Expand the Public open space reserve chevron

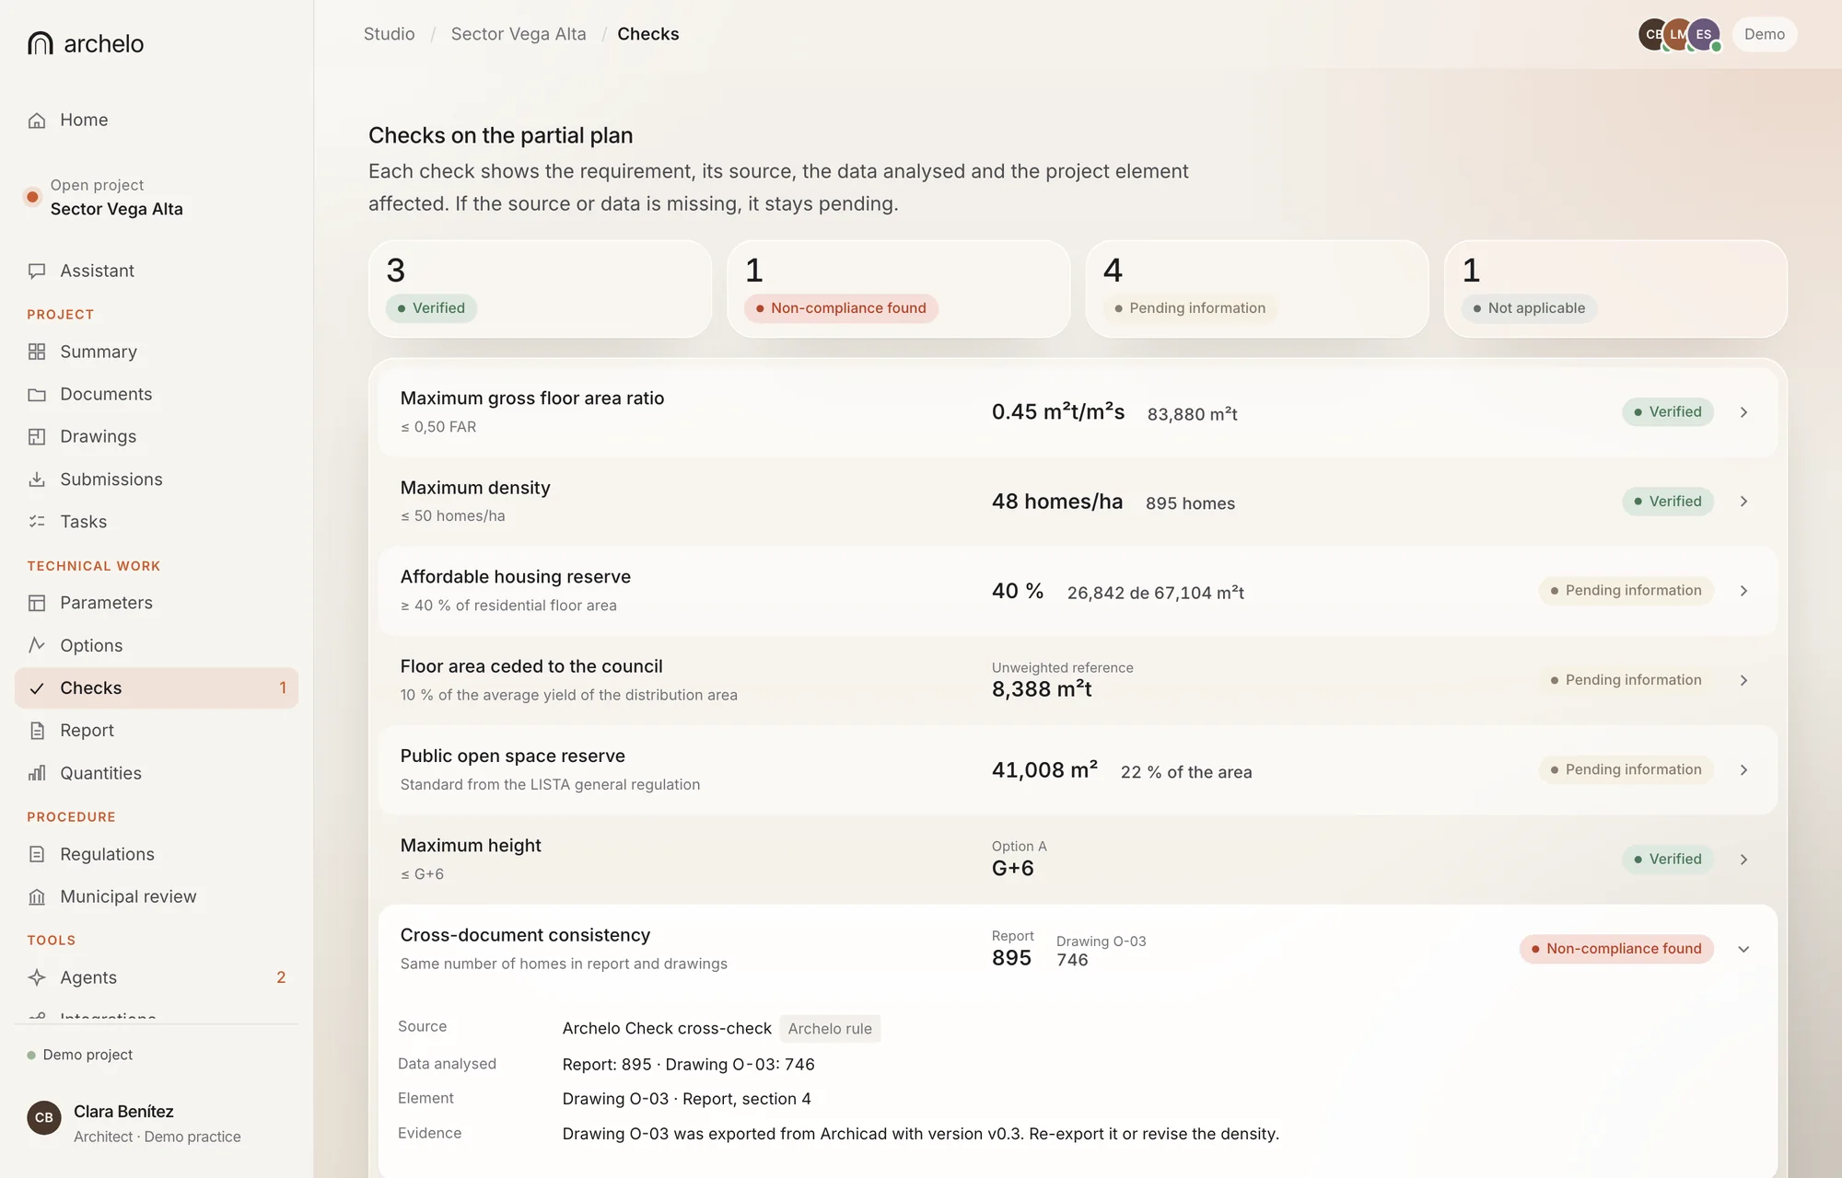click(x=1743, y=769)
